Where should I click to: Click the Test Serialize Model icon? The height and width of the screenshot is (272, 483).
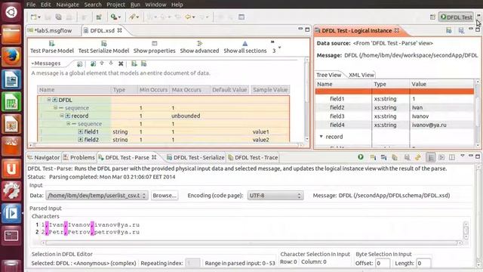tap(104, 44)
